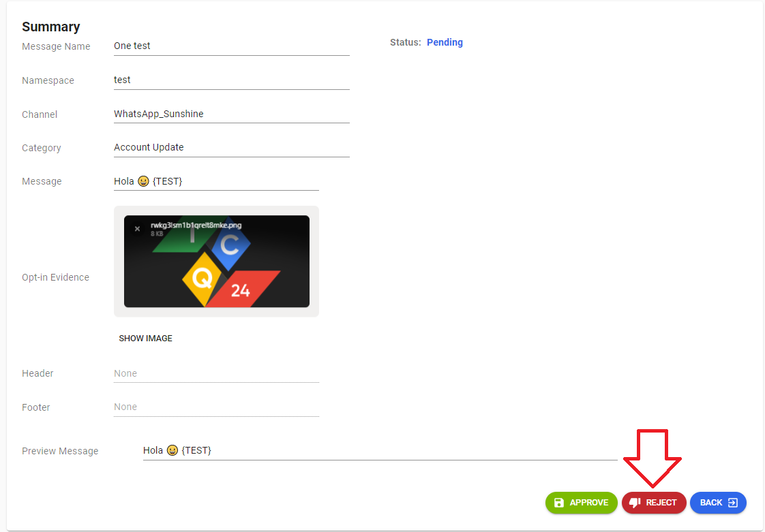
Task: Click the Summary heading
Action: [x=51, y=27]
